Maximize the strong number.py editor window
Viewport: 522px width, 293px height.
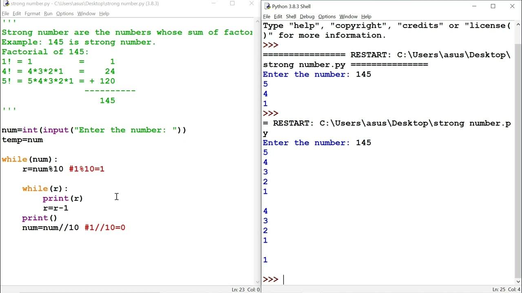[x=232, y=3]
